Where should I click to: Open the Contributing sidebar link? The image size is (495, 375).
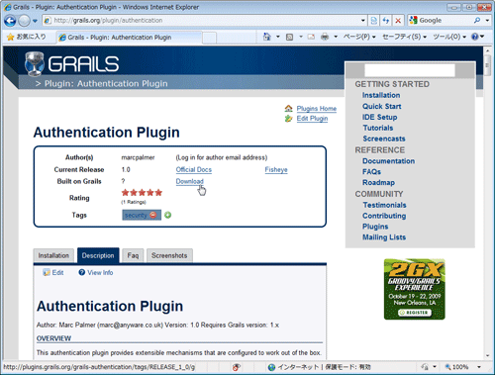point(384,216)
